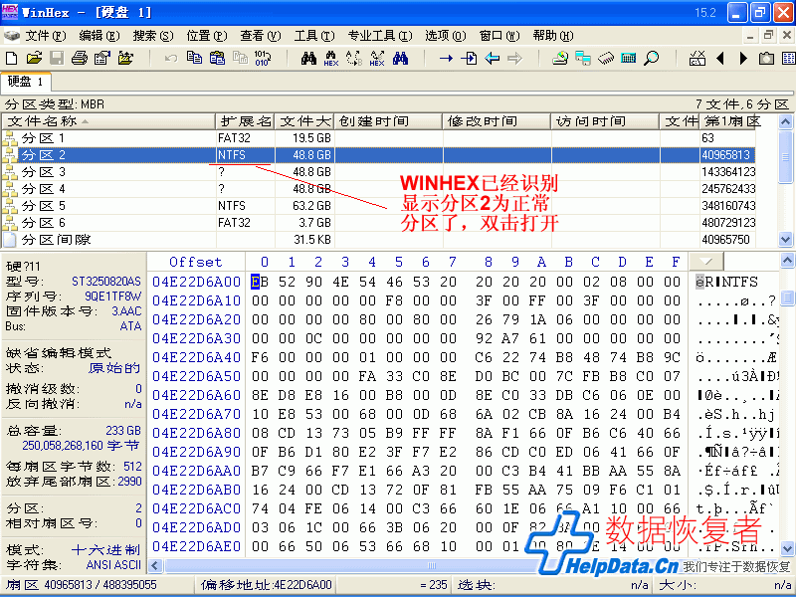Click the Print toolbar icon
Viewport: 796px width, 597px height.
(x=80, y=58)
